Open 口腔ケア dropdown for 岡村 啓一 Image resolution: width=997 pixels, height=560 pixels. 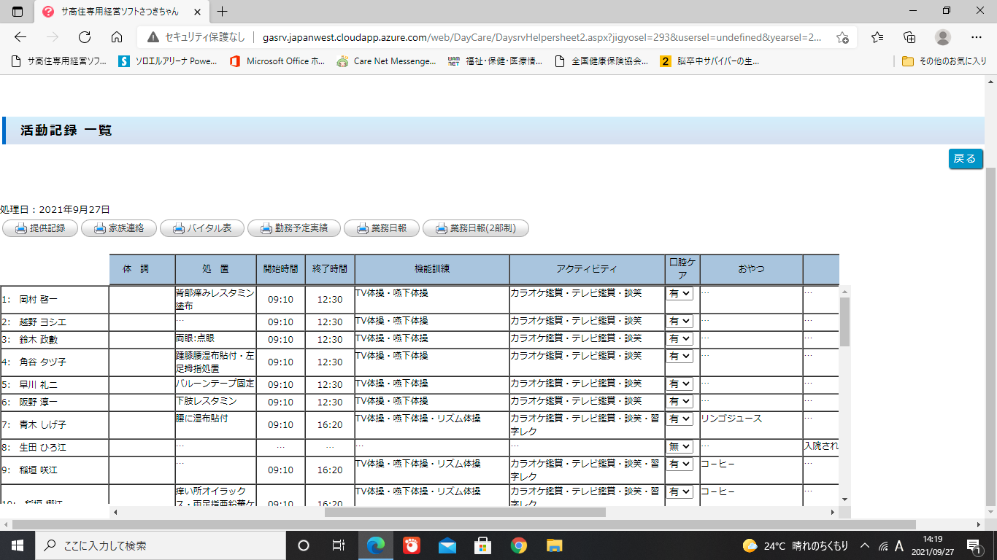point(679,293)
